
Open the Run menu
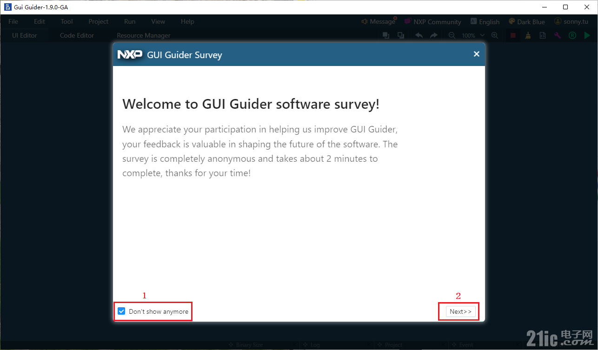(x=130, y=21)
